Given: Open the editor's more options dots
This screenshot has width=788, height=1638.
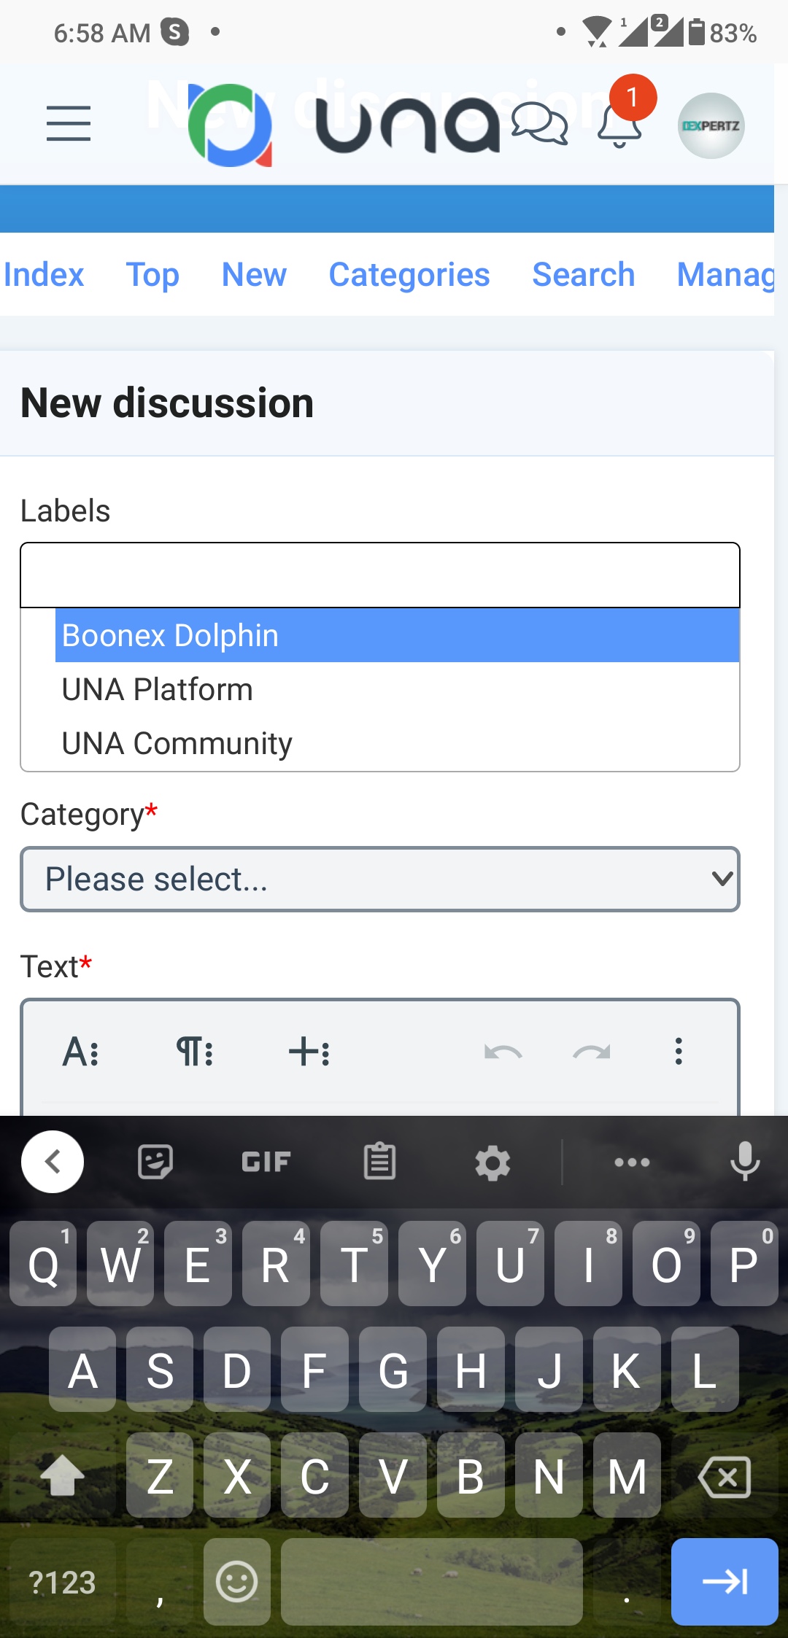Looking at the screenshot, I should click(679, 1052).
